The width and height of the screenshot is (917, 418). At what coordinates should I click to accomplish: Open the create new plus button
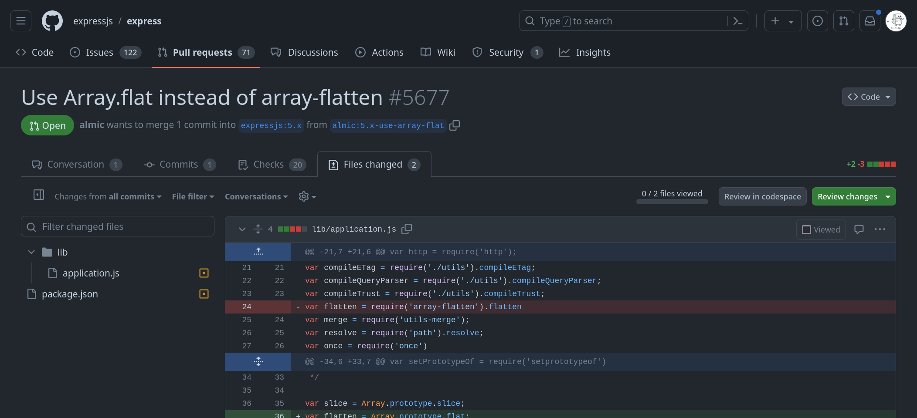pyautogui.click(x=783, y=21)
